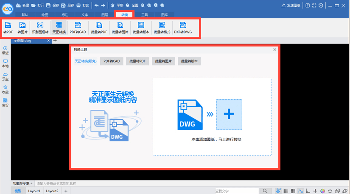Switch to the 图层 ribbon tab

tap(104, 15)
